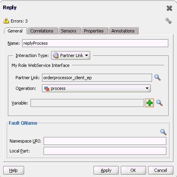Open Fault QName browser magnifier icon

163,132
